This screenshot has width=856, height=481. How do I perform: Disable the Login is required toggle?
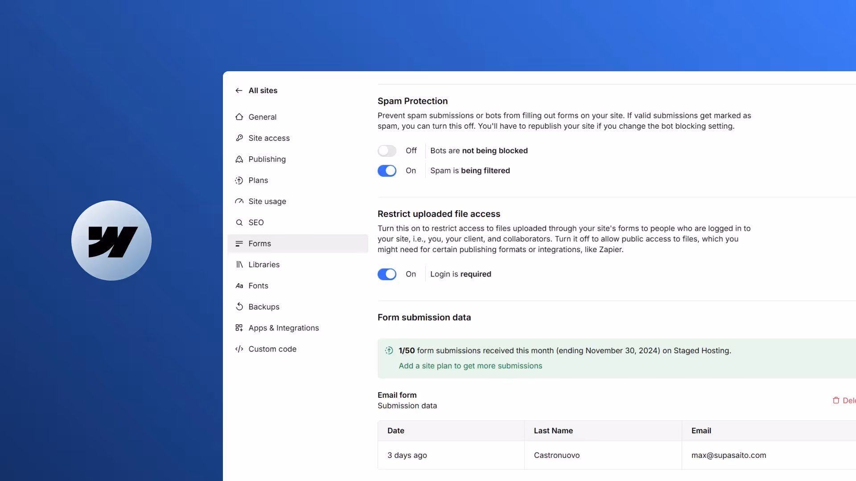point(387,274)
